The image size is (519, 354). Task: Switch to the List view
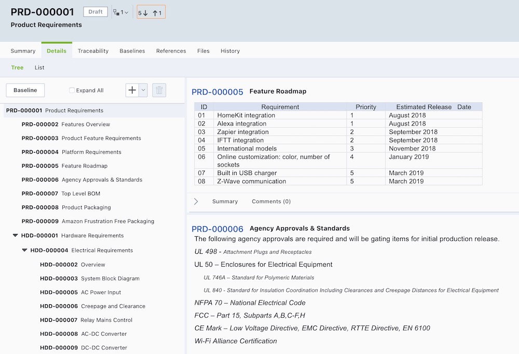(39, 67)
